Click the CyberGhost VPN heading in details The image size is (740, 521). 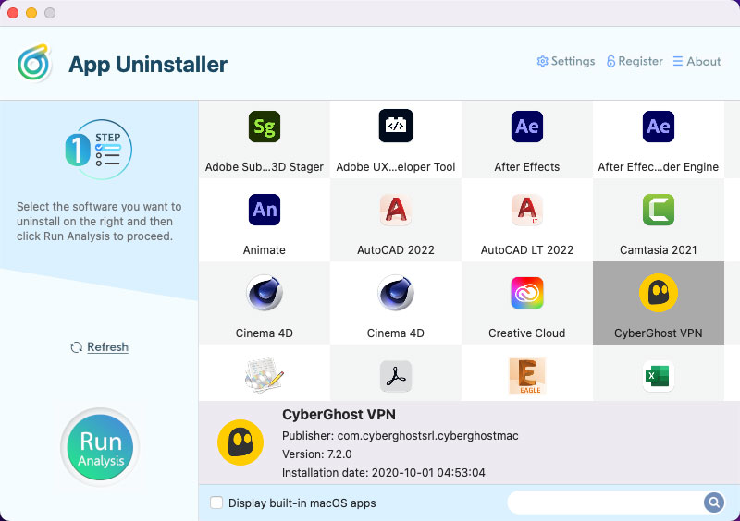click(x=339, y=415)
